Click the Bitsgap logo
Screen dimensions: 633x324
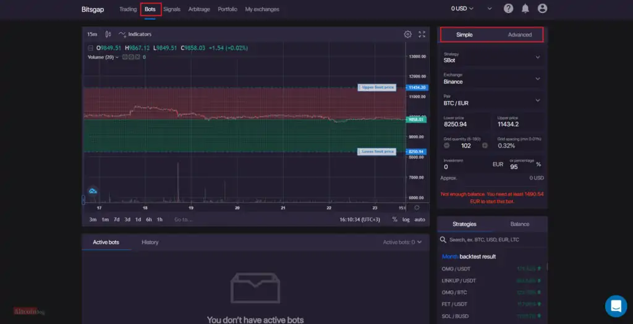[x=93, y=9]
